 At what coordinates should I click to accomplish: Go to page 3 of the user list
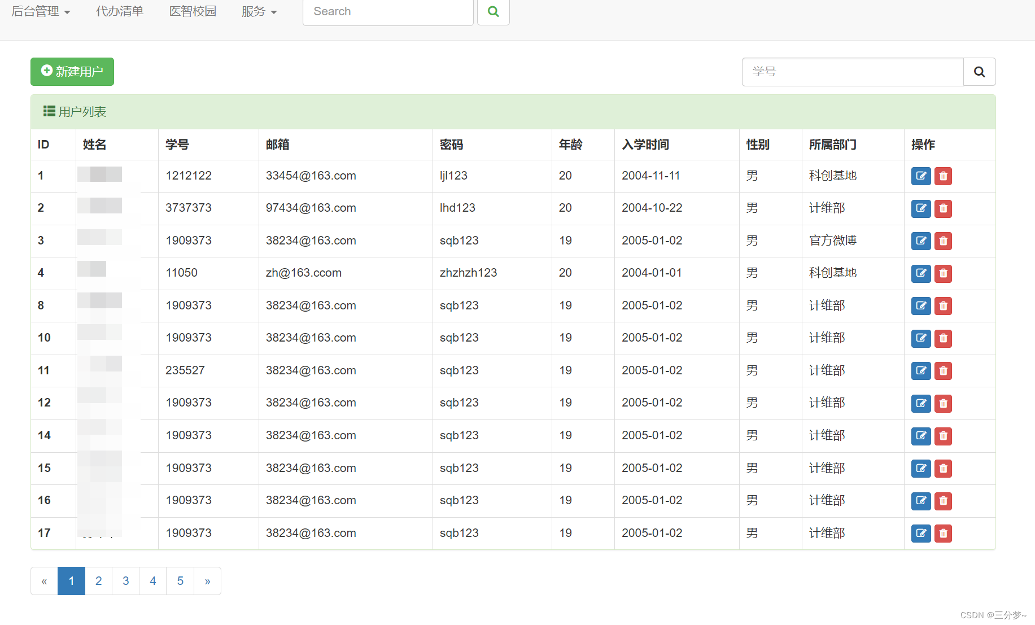tap(125, 581)
